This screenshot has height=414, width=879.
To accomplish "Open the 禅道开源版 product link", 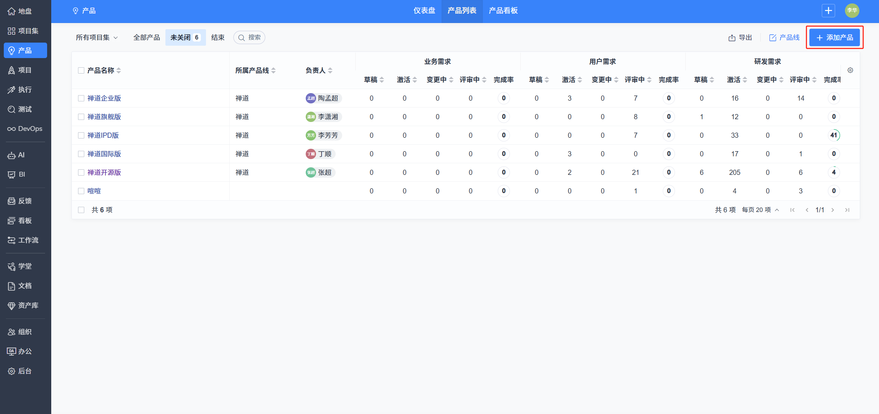I will [104, 172].
